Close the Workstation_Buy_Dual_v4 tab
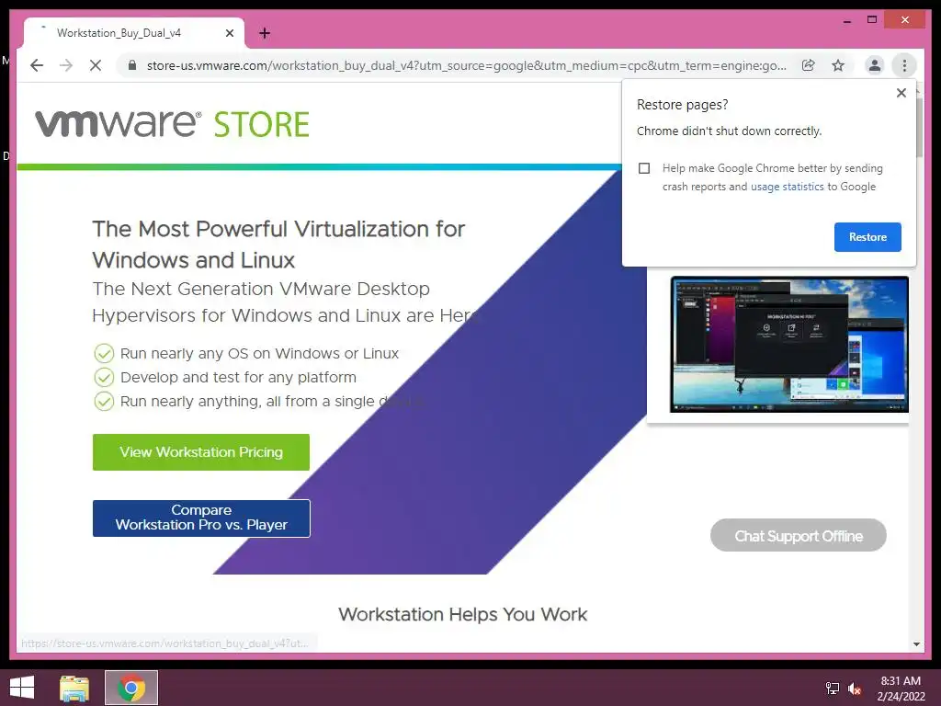941x706 pixels. 229,33
